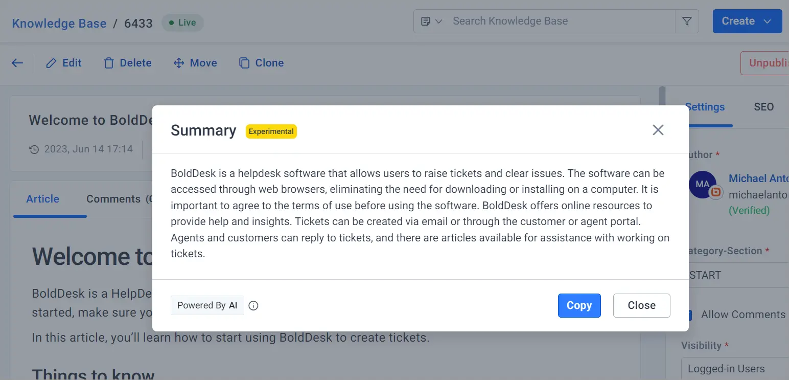Switch to the Comments tab

(119, 199)
